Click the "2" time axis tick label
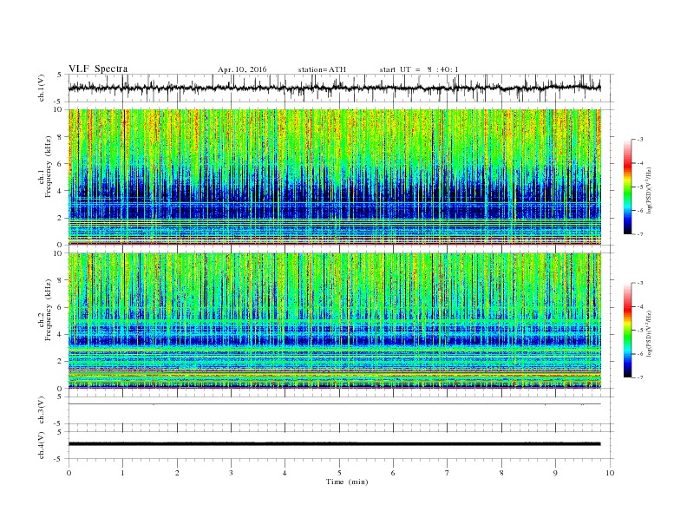Screen dimensions: 687x531 177,473
